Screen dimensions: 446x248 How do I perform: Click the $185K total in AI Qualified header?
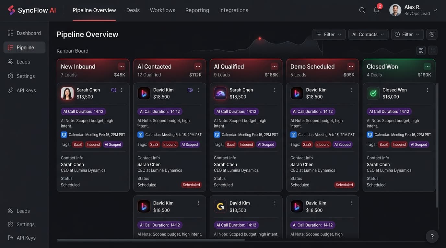point(271,75)
